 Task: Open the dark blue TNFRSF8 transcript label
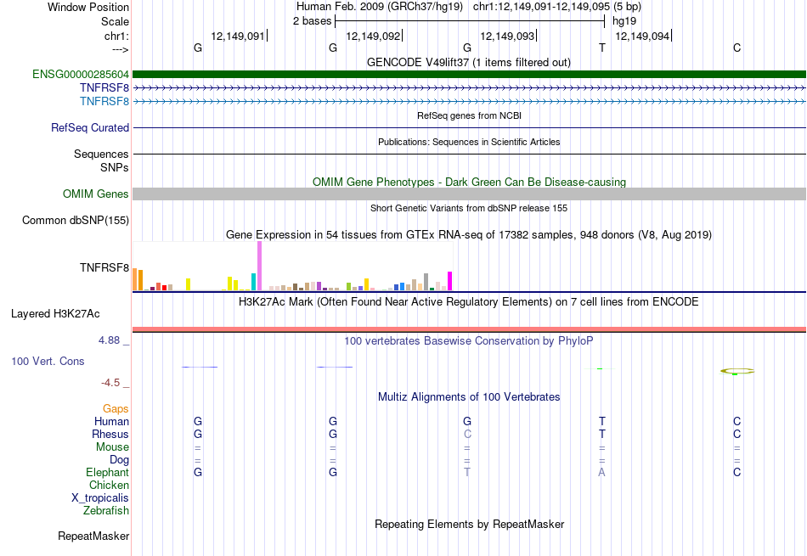tap(104, 88)
